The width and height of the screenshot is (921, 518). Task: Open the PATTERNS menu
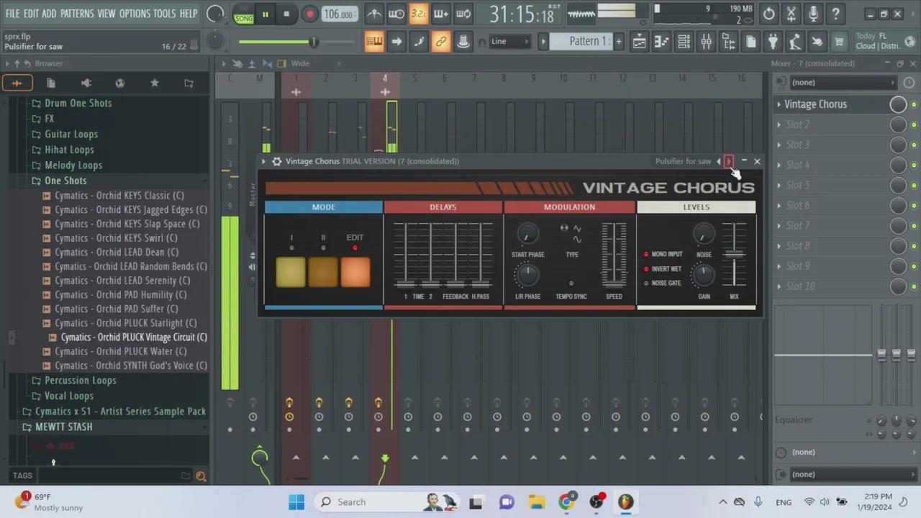(76, 14)
